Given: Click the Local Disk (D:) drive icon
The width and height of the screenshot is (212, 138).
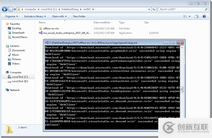Looking at the screenshot, I should tap(10, 81).
